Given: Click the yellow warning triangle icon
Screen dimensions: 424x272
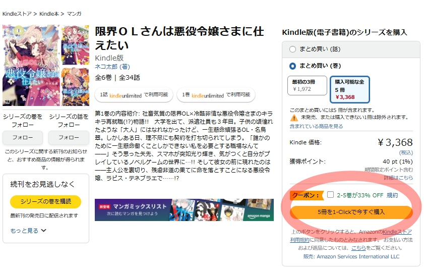Looking at the screenshot, I should tap(294, 118).
